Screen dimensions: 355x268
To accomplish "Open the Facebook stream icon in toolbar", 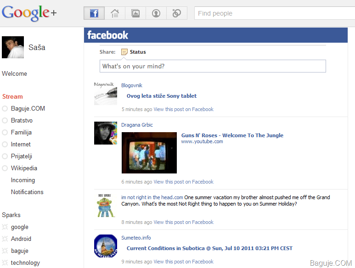I will pyautogui.click(x=94, y=13).
